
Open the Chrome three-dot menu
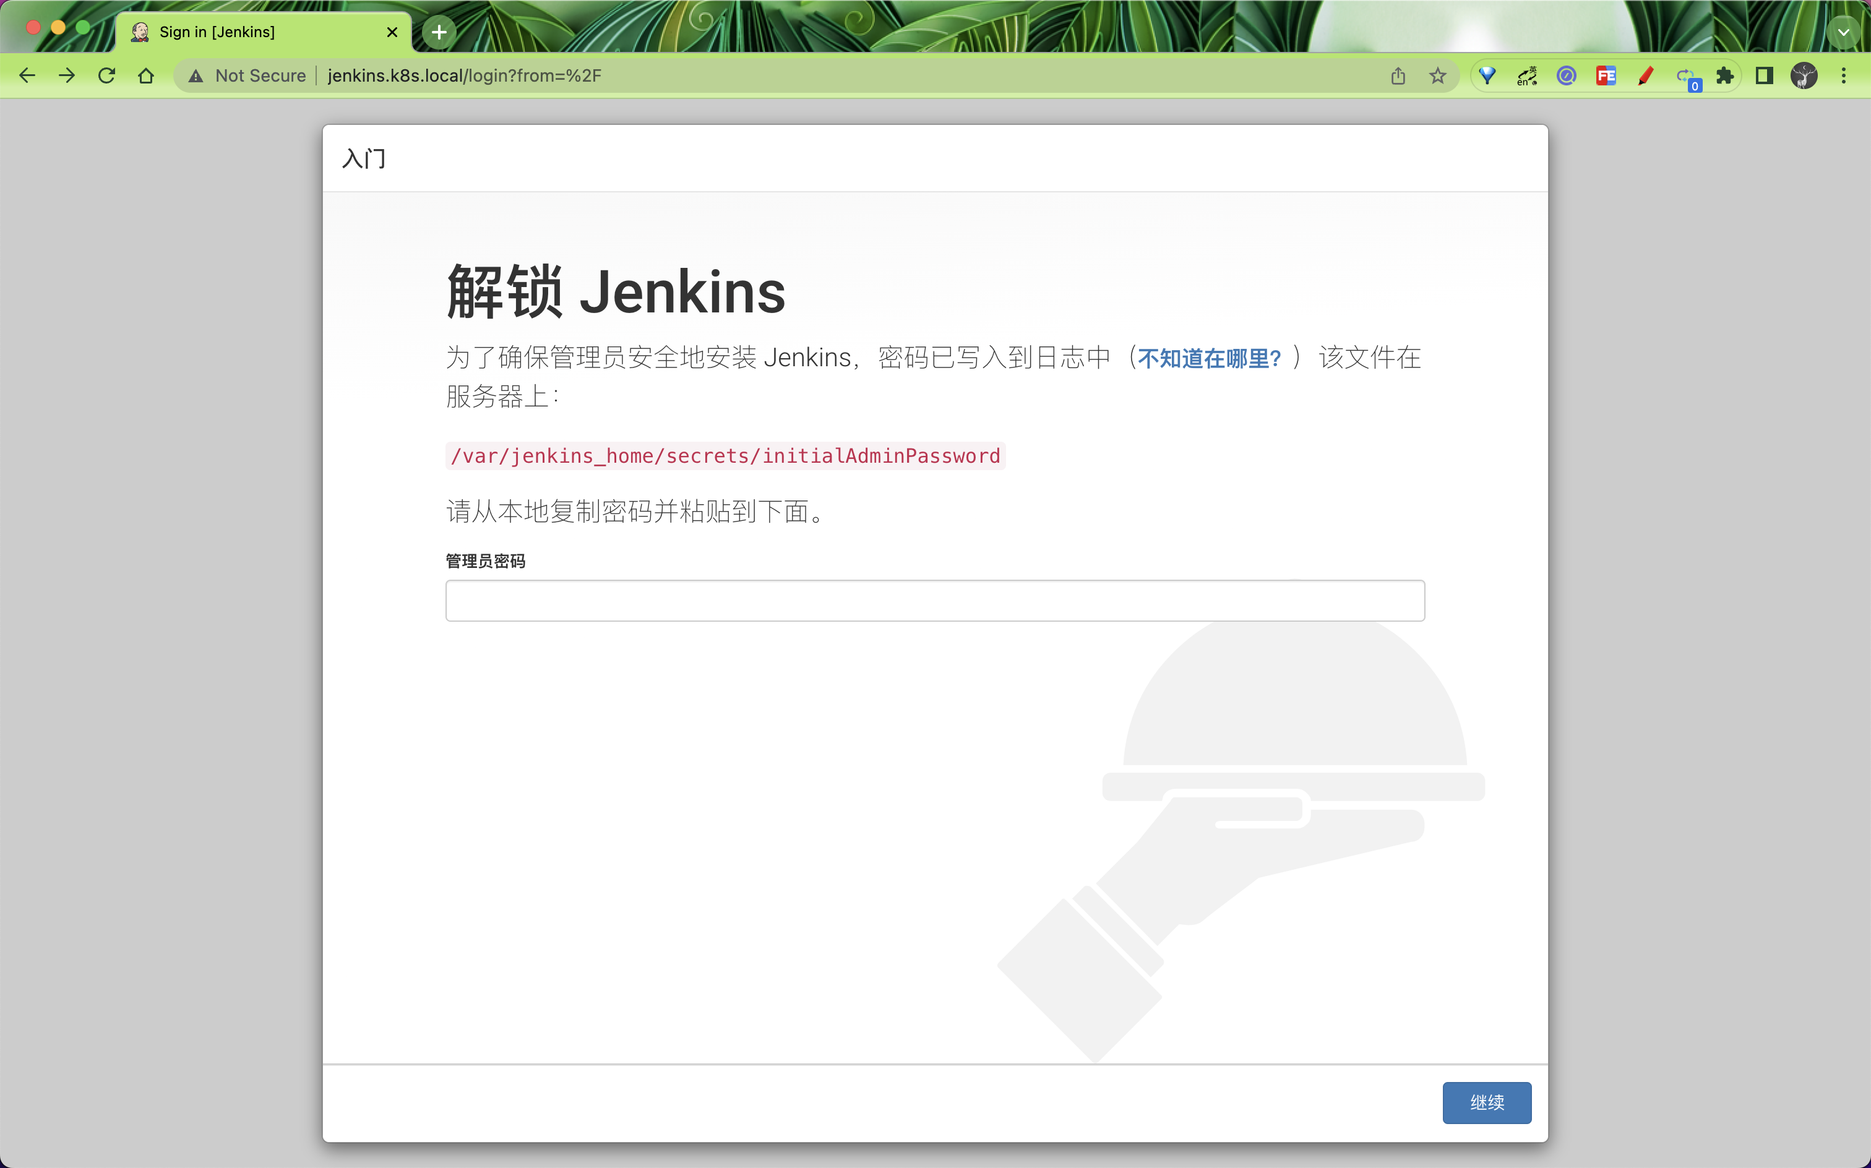(1845, 75)
